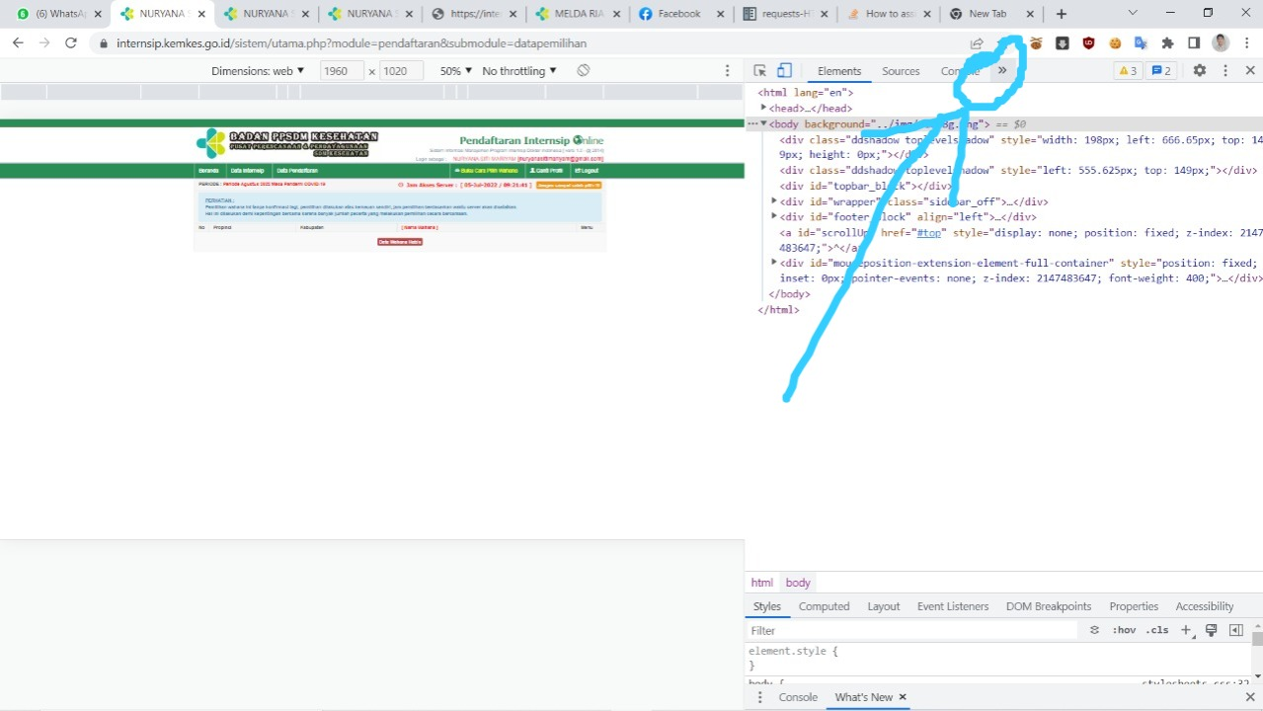
Task: Open the element class toggler .cls icon
Action: (x=1156, y=630)
